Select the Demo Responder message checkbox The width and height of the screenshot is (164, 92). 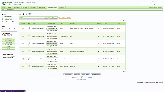tap(23, 36)
